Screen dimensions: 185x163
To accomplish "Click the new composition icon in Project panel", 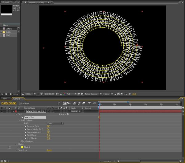I will (x=11, y=94).
